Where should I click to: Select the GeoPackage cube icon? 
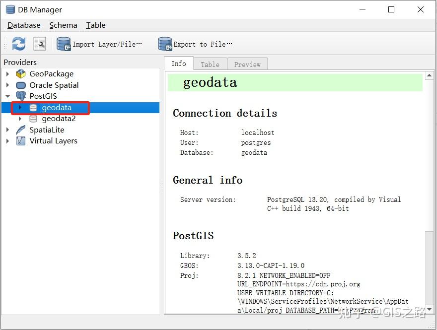pos(20,73)
